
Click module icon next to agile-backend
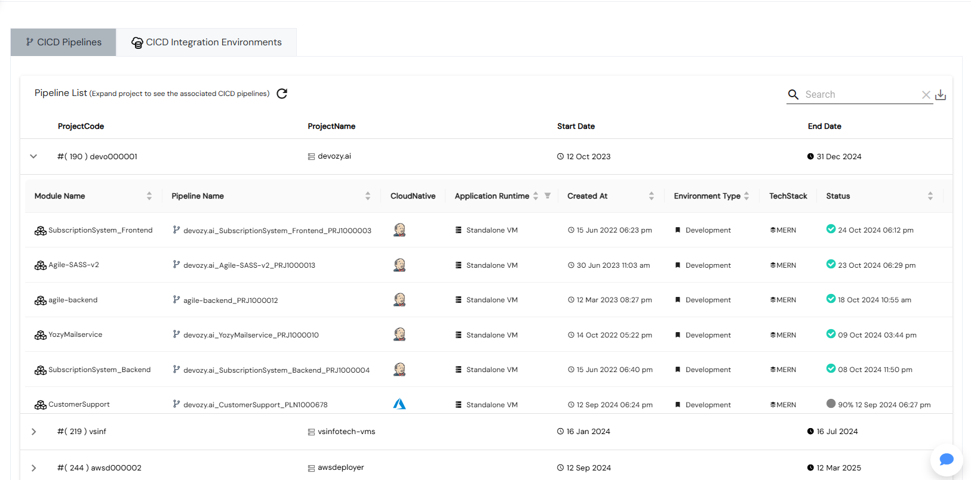(x=41, y=301)
